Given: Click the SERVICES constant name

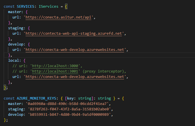Looking at the screenshot, I should click(x=26, y=7).
